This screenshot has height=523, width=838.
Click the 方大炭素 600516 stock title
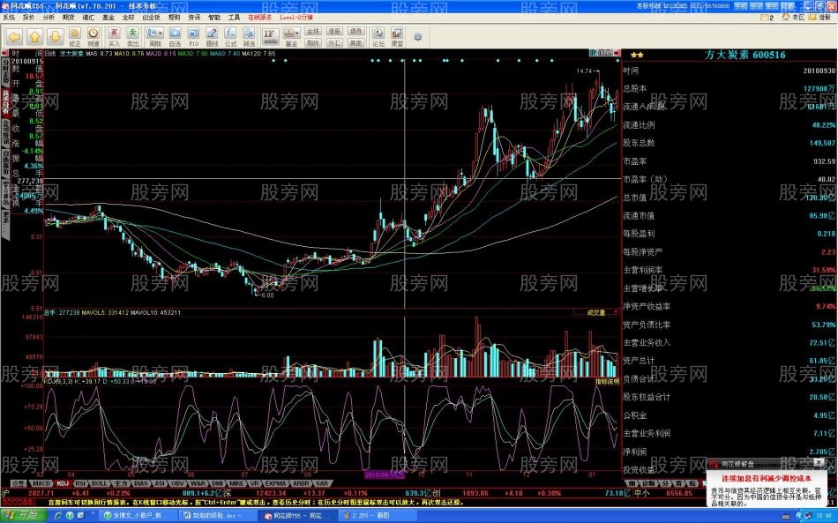[745, 55]
